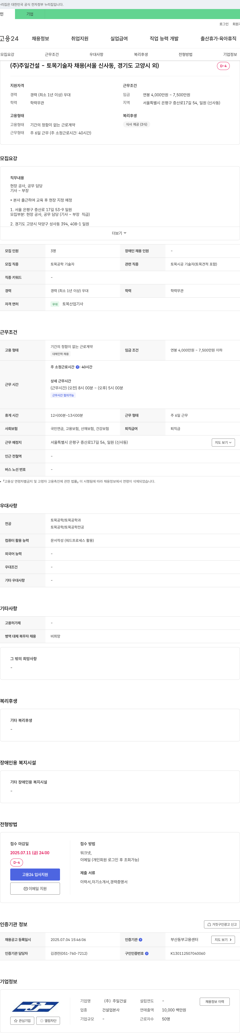Open 지도 보기 for 부산동부고용센터
The width and height of the screenshot is (240, 1033).
pos(223,939)
